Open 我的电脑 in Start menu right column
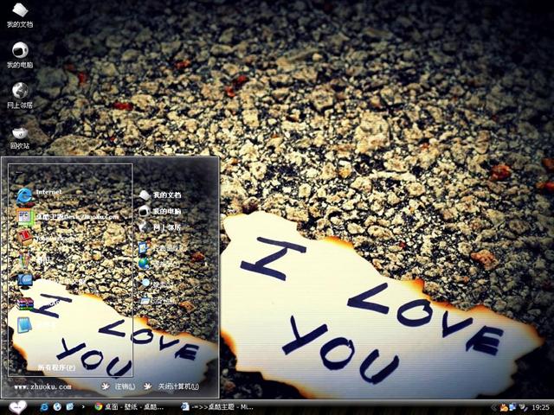 tap(159, 211)
